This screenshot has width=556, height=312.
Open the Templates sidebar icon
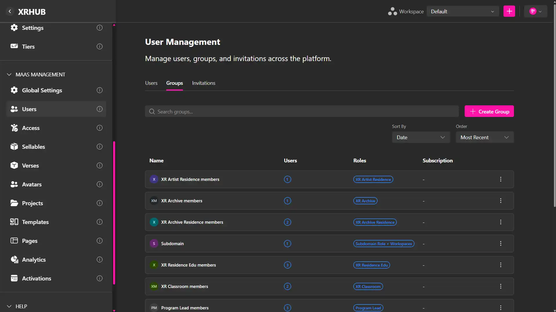[14, 222]
